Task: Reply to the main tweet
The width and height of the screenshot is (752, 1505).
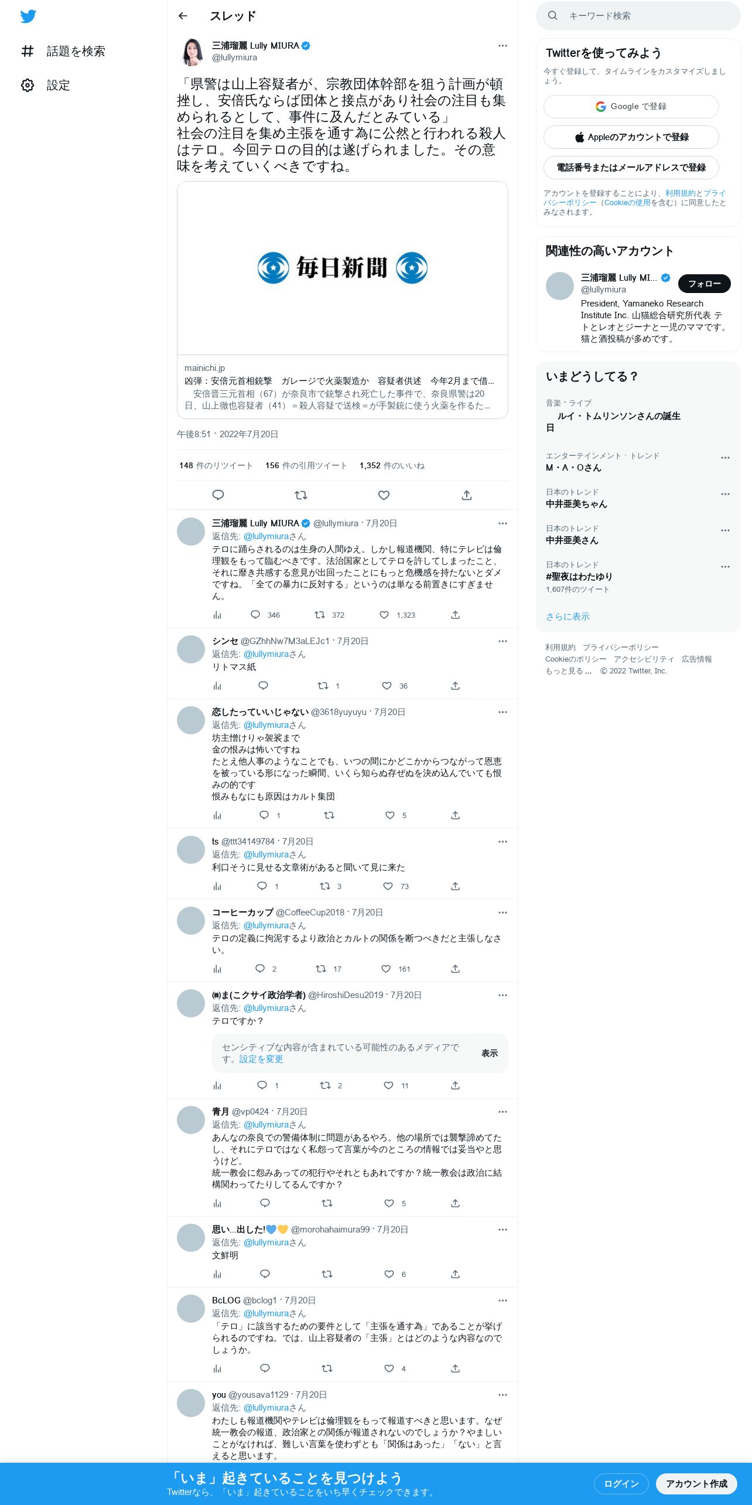Action: (x=218, y=495)
